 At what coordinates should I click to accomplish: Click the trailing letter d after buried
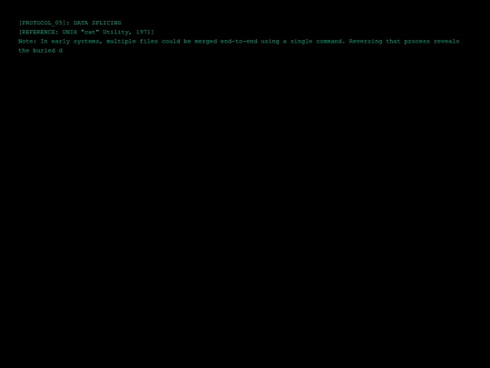coord(61,50)
